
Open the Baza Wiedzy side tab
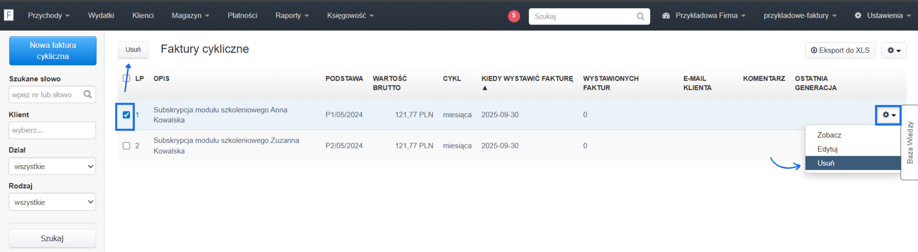pyautogui.click(x=910, y=142)
